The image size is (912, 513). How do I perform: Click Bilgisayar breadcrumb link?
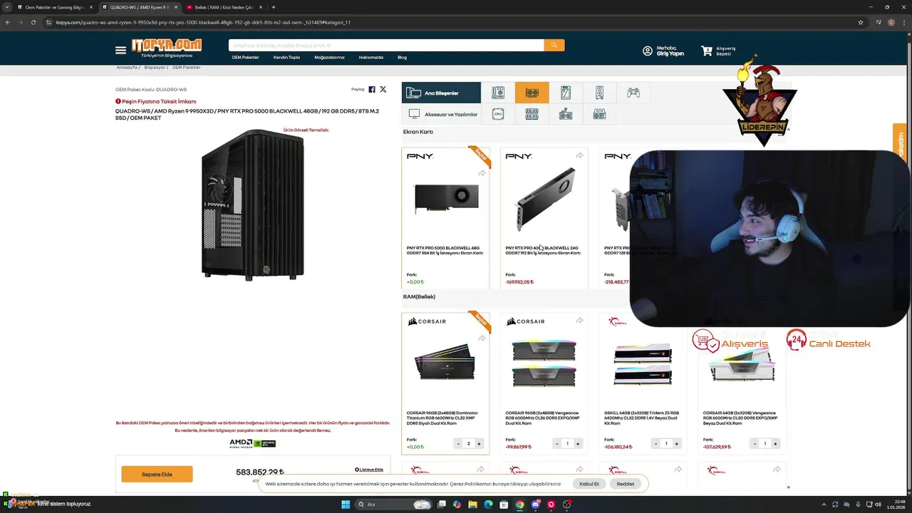click(155, 68)
